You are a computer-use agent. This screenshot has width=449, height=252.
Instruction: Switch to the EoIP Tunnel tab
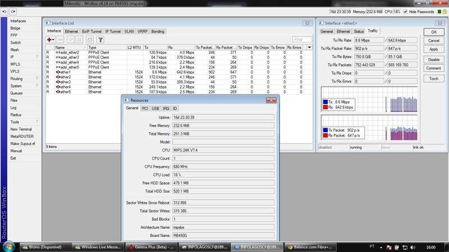pyautogui.click(x=91, y=31)
